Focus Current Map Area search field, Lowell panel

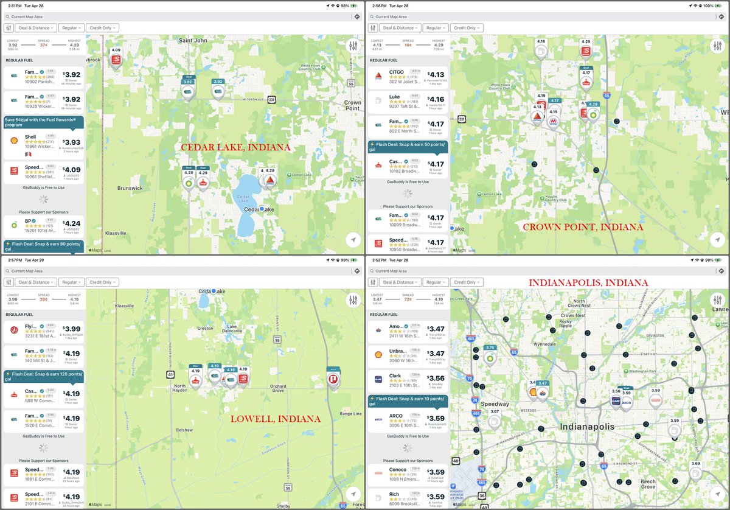tap(176, 272)
